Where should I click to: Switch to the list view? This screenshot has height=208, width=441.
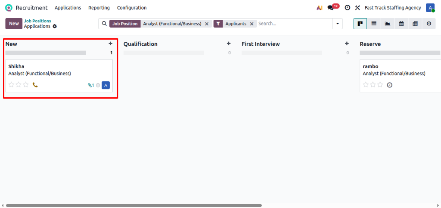click(374, 24)
